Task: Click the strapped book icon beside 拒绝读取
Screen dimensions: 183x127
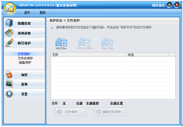Action: point(9,33)
